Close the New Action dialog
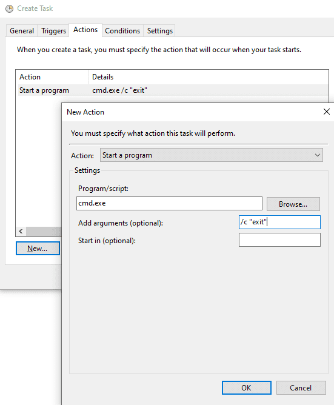This screenshot has width=334, height=405. (327, 112)
